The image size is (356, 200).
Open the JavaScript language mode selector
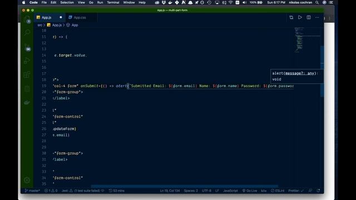coord(230,191)
